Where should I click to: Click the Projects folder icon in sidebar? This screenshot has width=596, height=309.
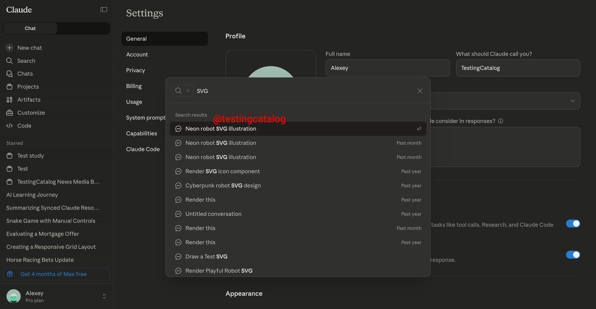point(10,87)
